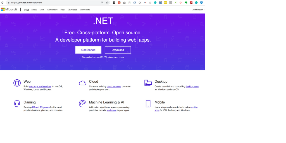Bookmark this page with the star icon

(107, 3)
